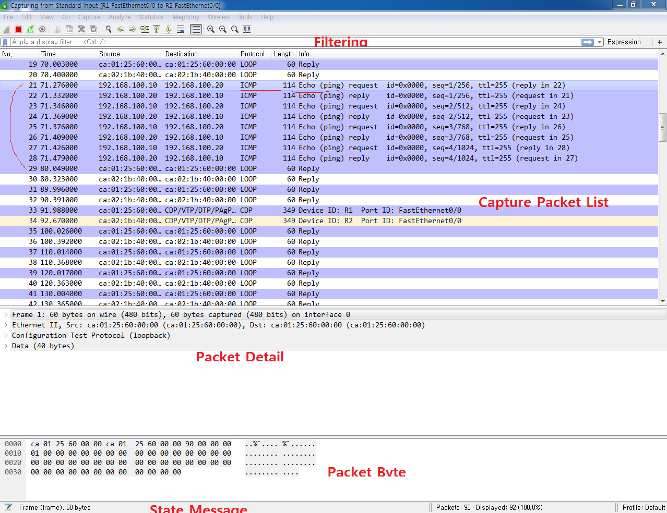The height and width of the screenshot is (513, 667).
Task: Click the open capture file icon
Action: tap(57, 29)
